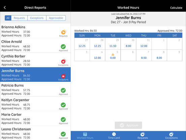Tap Calculate in the top bar
Image resolution: width=186 pixels, height=140 pixels.
point(176,8)
